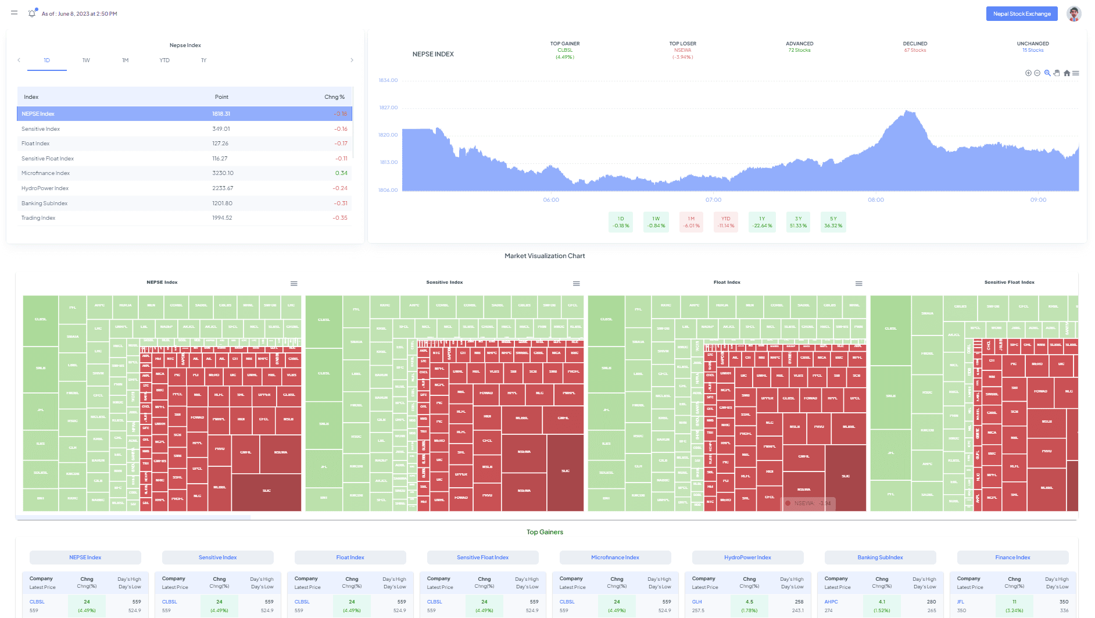This screenshot has width=1095, height=618.
Task: Reset chart zoom with home icon
Action: click(1067, 73)
